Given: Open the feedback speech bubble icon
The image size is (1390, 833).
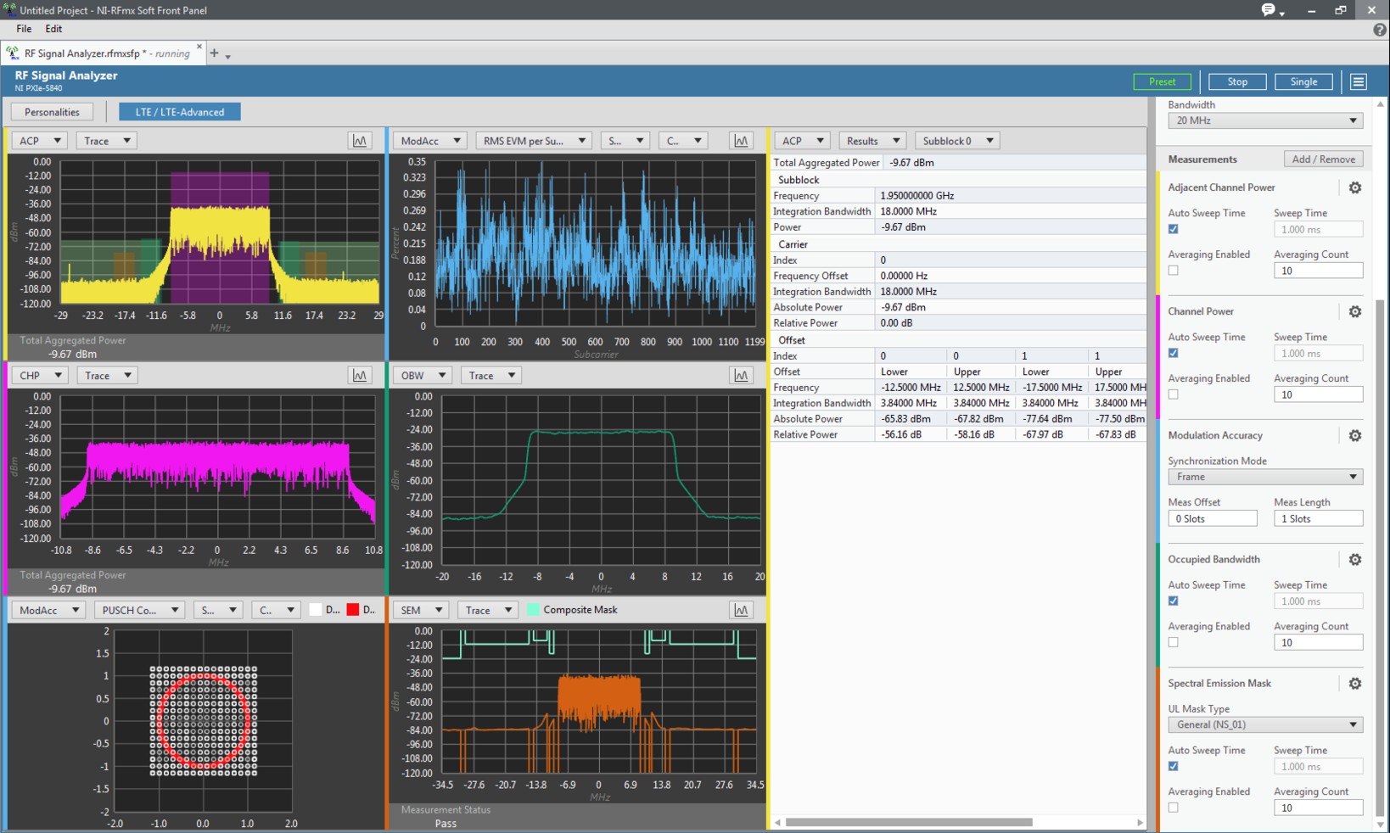Looking at the screenshot, I should pyautogui.click(x=1269, y=10).
